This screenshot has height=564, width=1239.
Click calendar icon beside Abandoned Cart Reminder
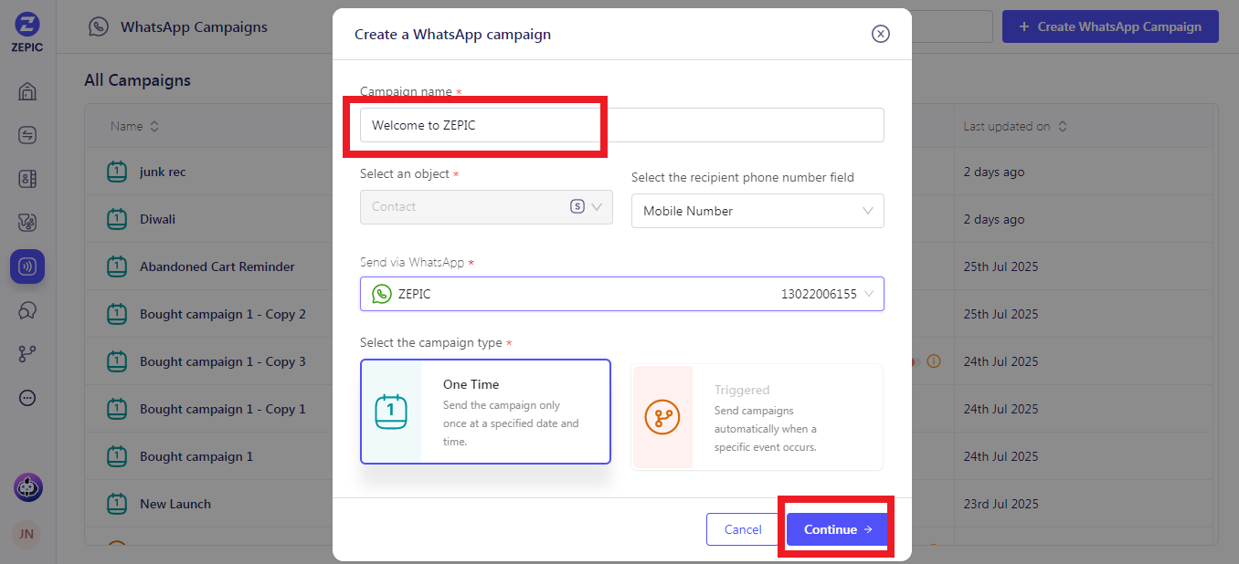point(117,266)
